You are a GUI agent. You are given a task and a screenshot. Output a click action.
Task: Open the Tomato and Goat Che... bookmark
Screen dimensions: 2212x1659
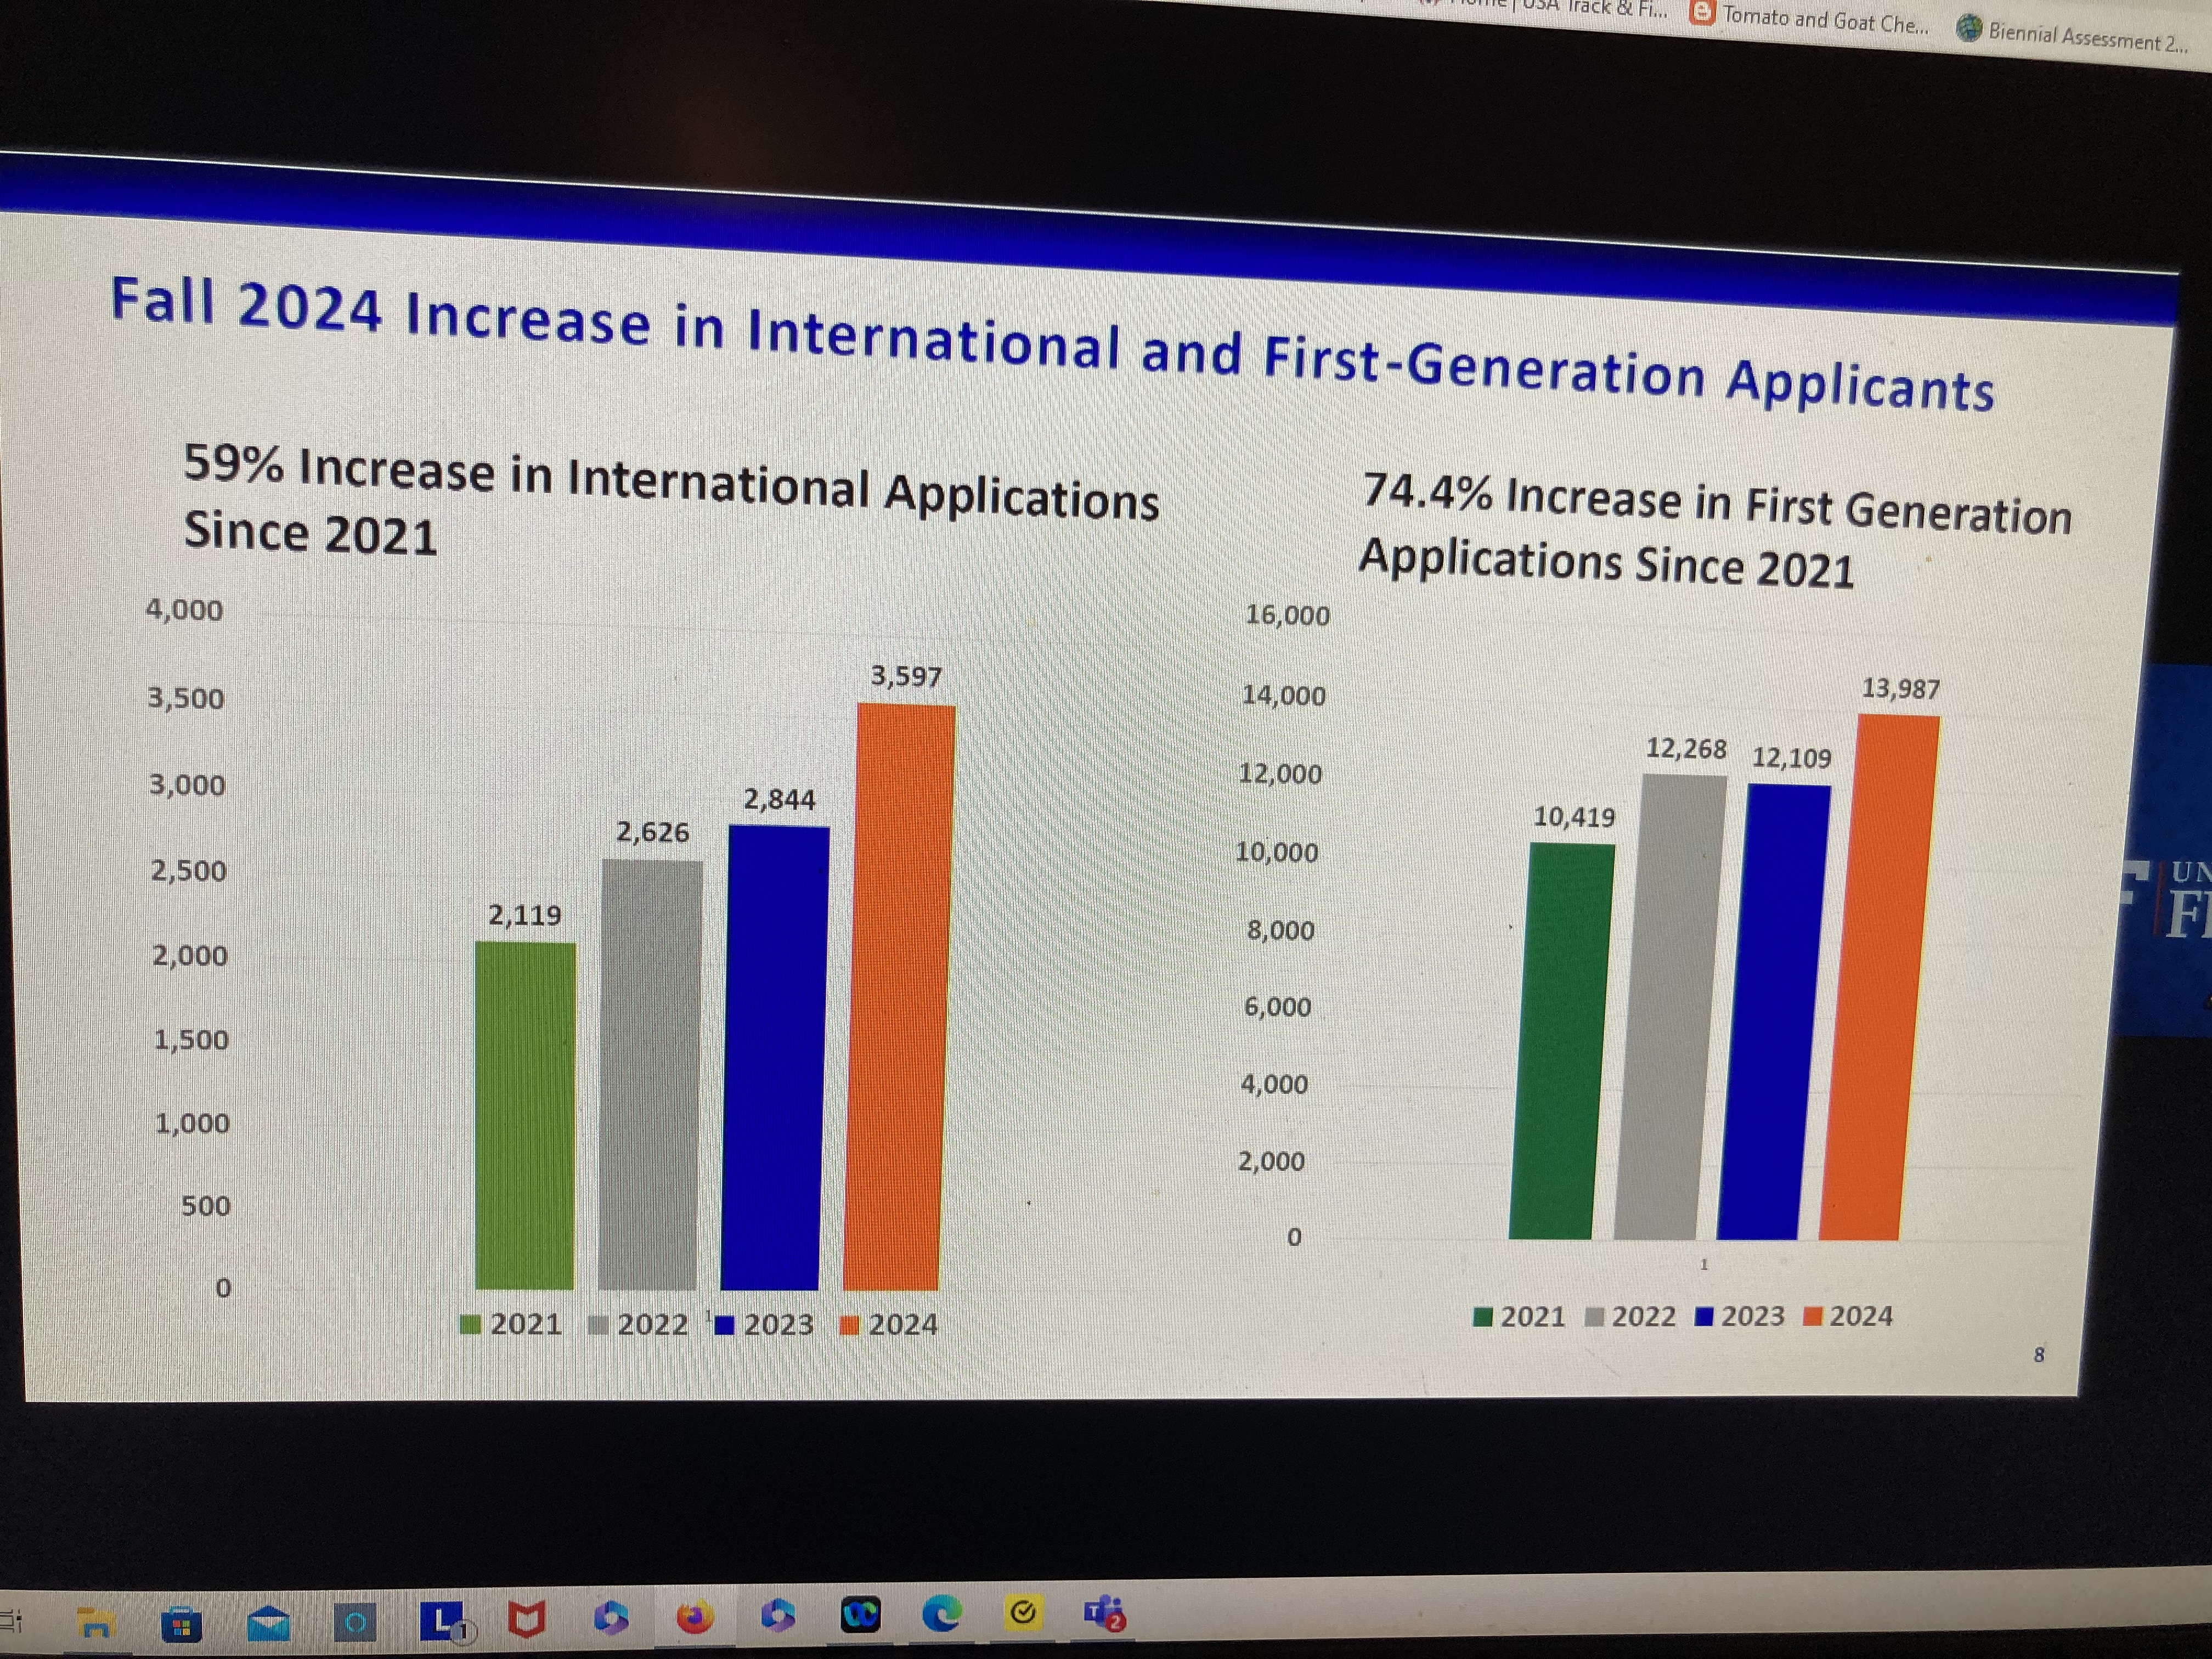pyautogui.click(x=1810, y=18)
